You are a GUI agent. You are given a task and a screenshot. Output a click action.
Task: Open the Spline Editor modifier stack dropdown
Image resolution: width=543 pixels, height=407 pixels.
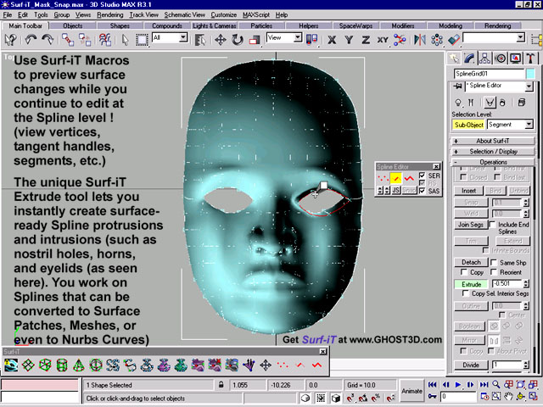tap(529, 86)
